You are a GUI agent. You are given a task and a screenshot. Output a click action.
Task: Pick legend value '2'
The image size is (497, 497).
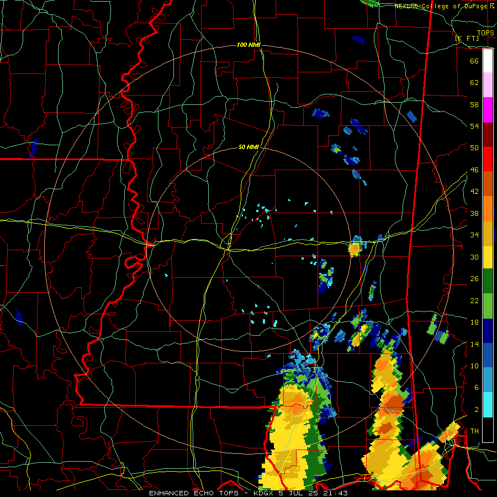click(477, 410)
